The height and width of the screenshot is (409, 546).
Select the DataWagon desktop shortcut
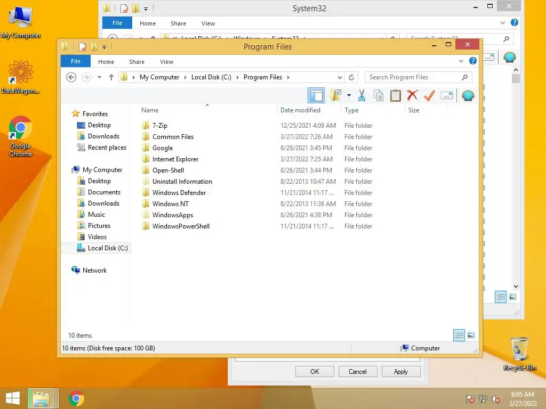point(21,77)
